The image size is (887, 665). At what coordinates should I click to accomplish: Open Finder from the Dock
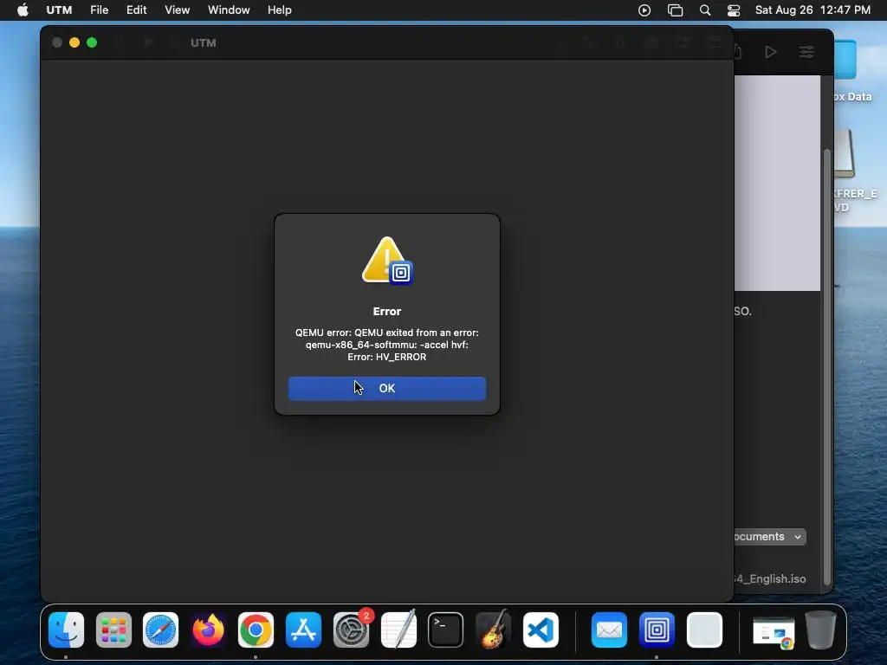point(66,629)
